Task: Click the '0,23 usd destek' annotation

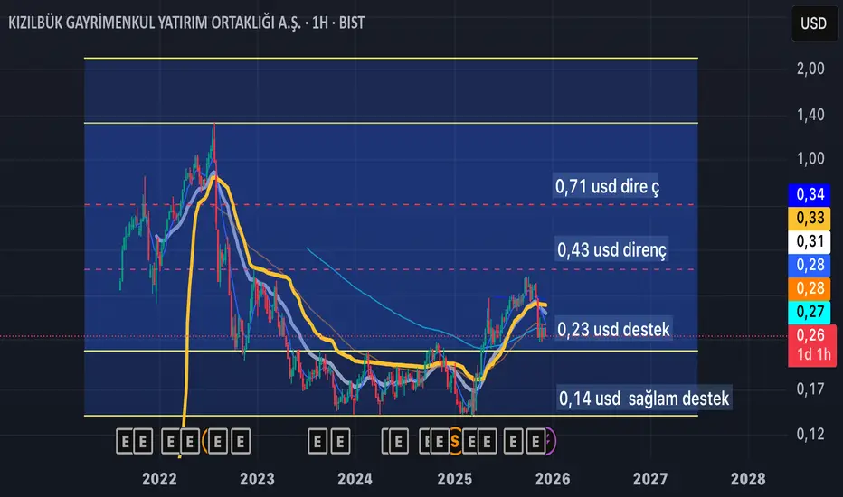Action: coord(613,329)
